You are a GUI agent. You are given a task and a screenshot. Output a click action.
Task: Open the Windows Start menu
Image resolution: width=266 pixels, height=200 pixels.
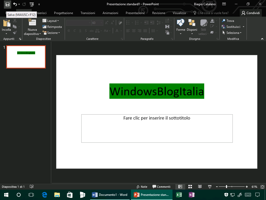6,195
